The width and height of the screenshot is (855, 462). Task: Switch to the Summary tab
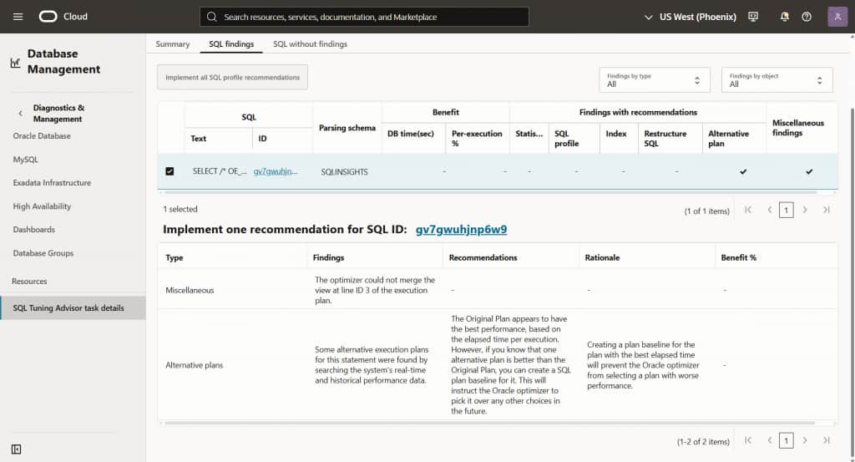click(173, 43)
